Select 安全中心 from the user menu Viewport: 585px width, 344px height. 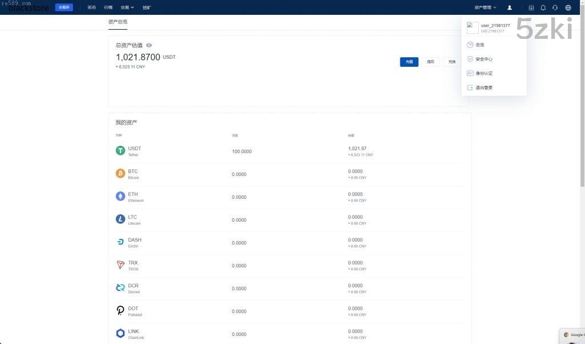[483, 59]
